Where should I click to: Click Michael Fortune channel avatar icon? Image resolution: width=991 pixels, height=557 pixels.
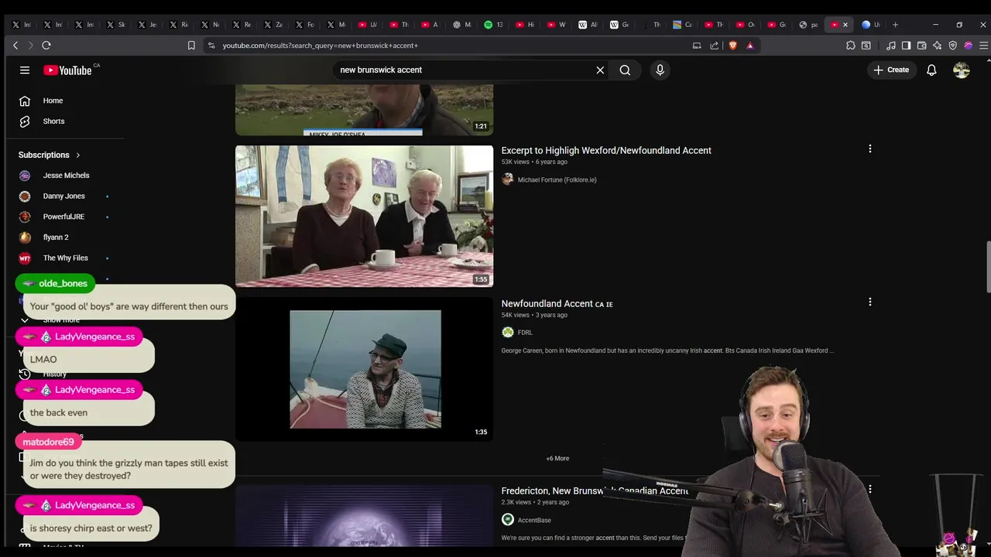click(508, 179)
